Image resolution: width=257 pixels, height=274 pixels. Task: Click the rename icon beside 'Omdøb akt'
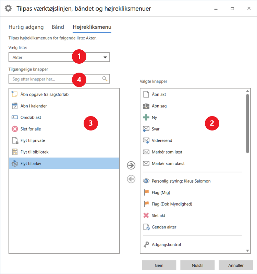(x=15, y=117)
